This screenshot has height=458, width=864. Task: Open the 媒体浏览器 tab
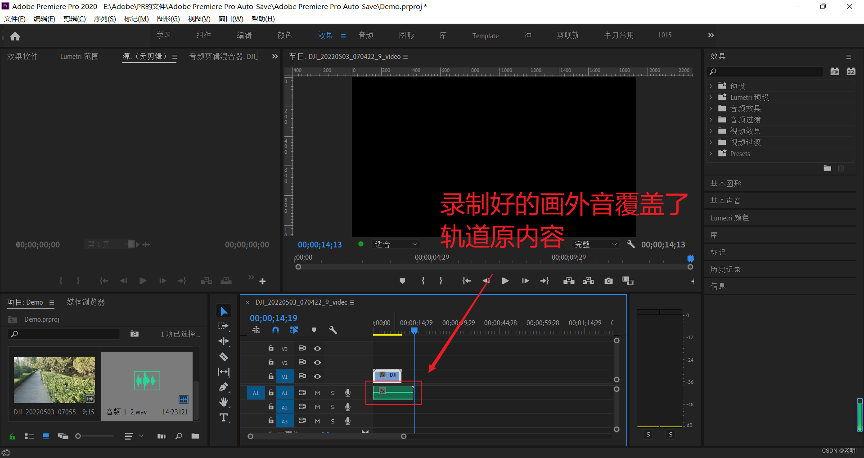pyautogui.click(x=86, y=302)
